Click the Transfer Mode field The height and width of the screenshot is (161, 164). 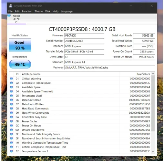coord(84,52)
